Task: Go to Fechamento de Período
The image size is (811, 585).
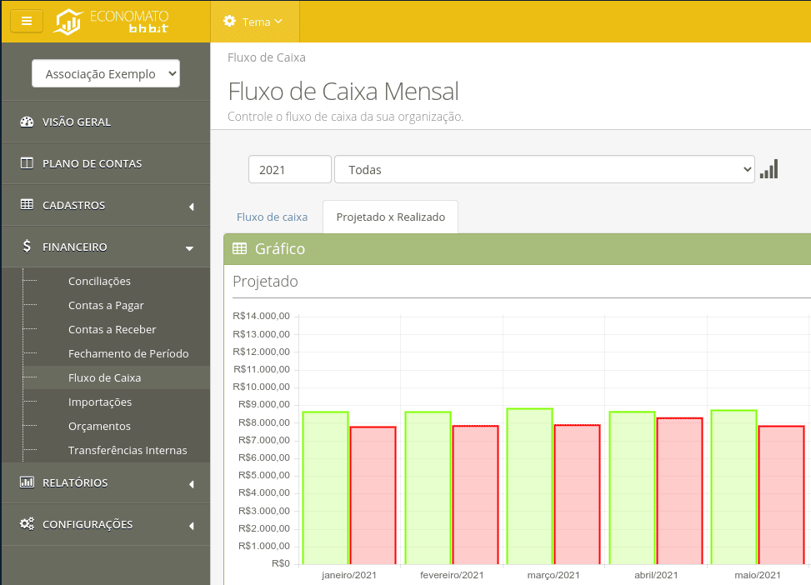Action: pyautogui.click(x=128, y=354)
